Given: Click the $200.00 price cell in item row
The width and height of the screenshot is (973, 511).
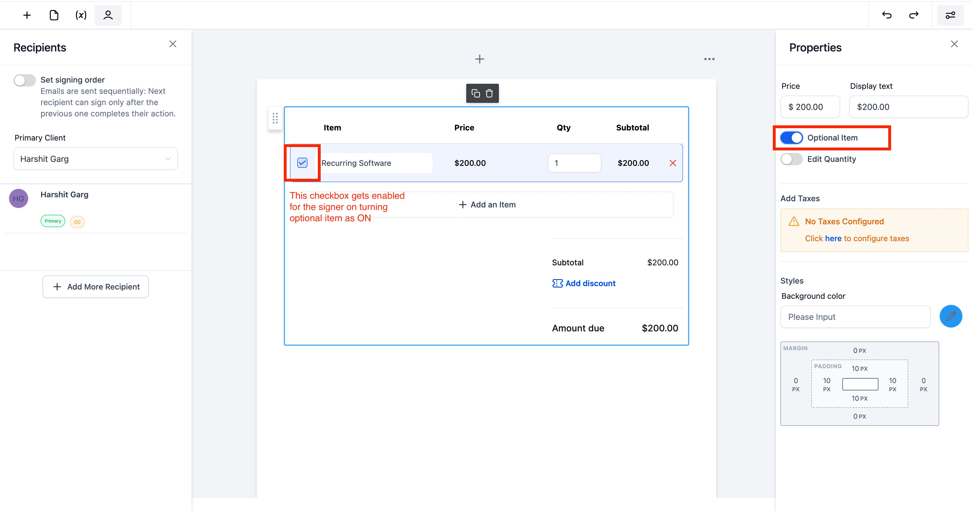Looking at the screenshot, I should coord(470,163).
